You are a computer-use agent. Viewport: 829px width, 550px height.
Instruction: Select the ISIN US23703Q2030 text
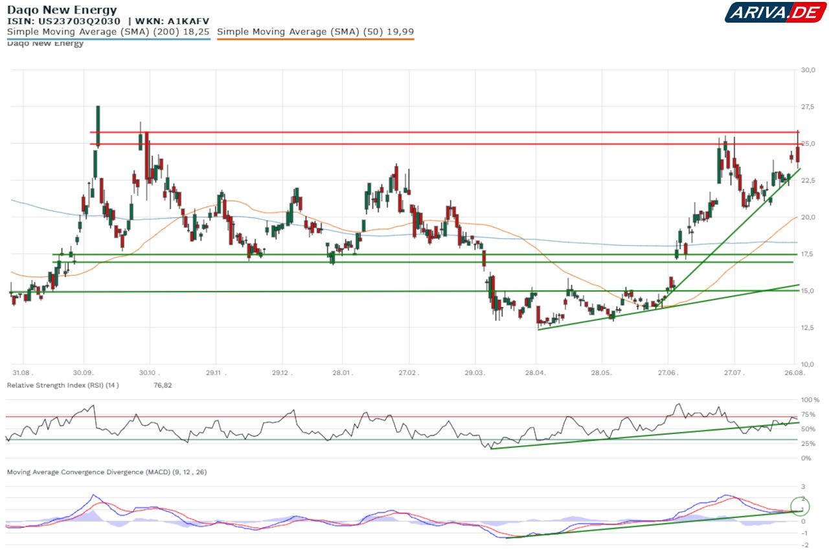(x=63, y=21)
